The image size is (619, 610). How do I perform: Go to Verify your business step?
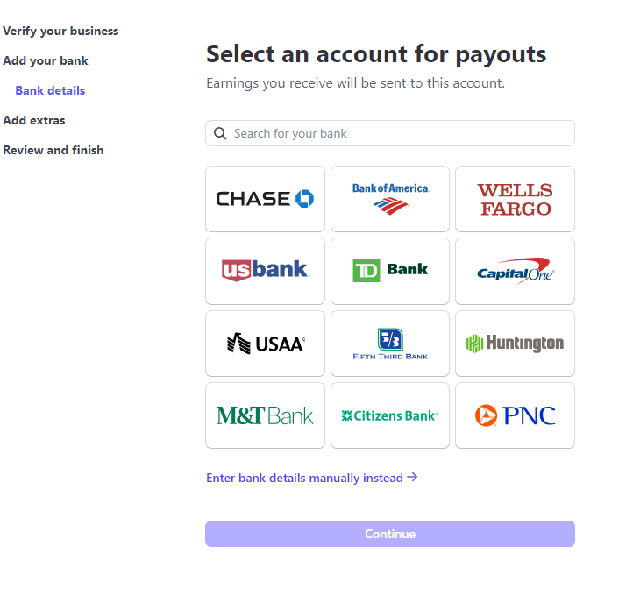coord(60,31)
